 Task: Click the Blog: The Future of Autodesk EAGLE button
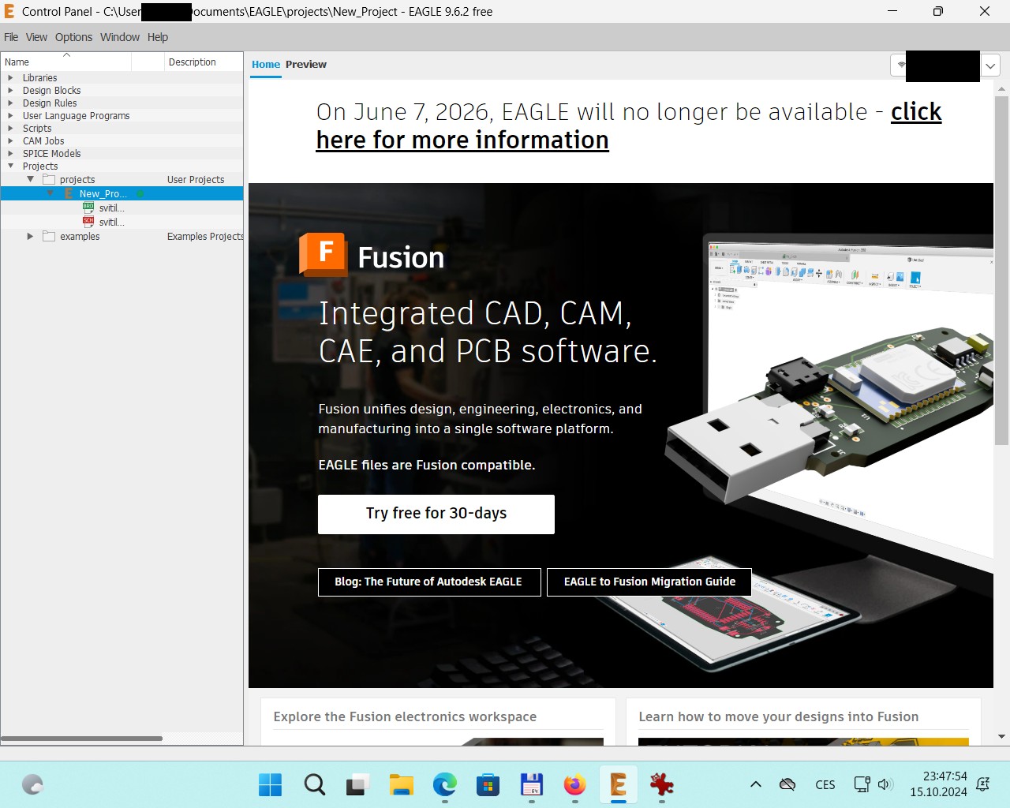point(428,582)
